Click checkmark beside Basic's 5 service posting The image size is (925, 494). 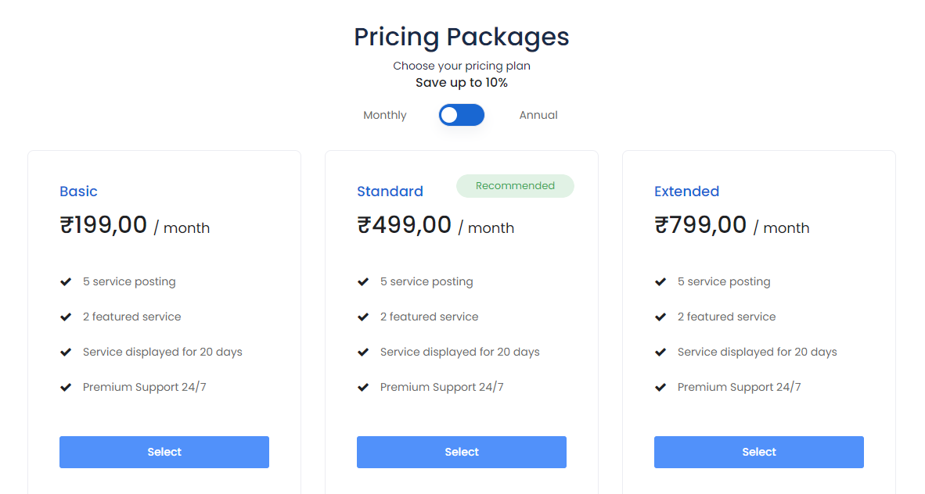pos(66,281)
